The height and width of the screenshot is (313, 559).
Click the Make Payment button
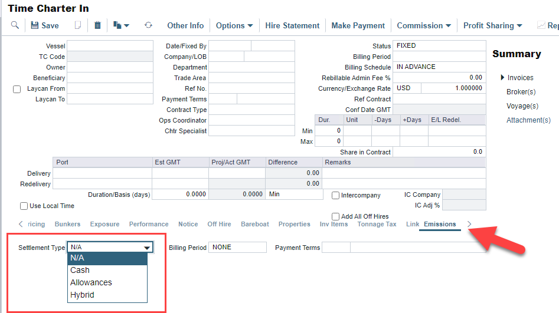(358, 25)
